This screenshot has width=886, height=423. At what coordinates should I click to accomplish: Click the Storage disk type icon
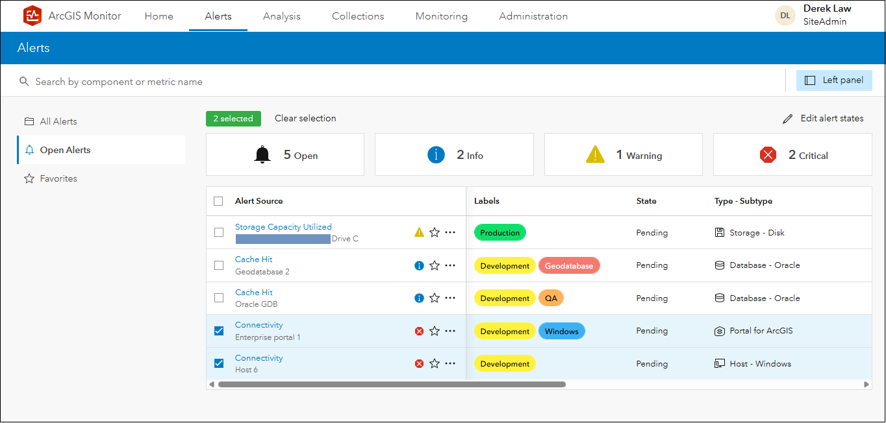[x=719, y=232]
